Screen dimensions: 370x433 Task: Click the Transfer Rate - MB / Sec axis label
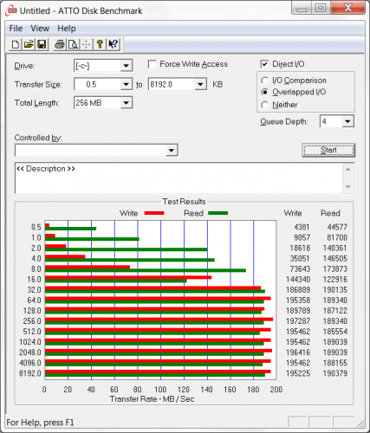[x=152, y=399]
